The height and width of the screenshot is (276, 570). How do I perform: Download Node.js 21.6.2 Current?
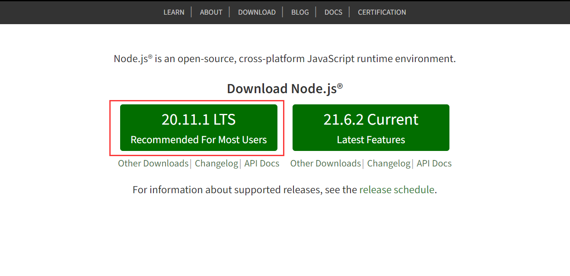click(371, 128)
